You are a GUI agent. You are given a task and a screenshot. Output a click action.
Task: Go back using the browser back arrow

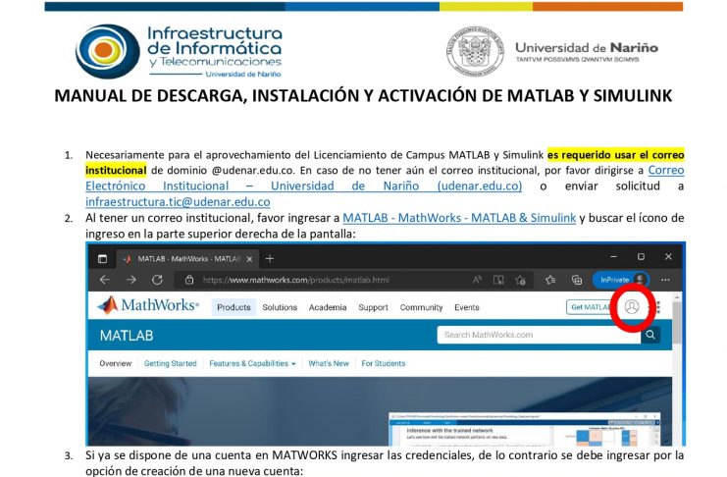105,280
